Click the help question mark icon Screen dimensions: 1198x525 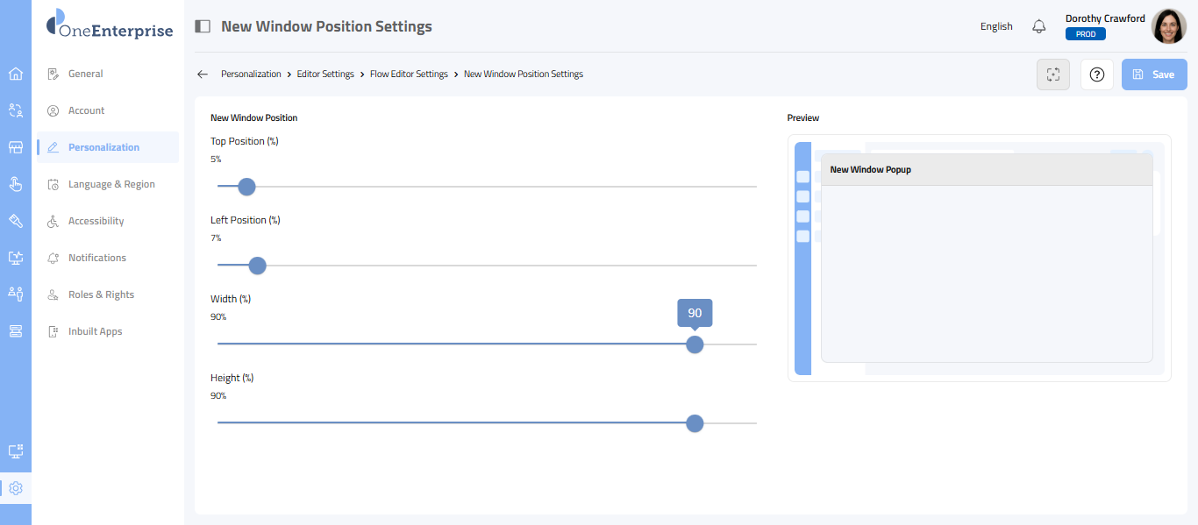pyautogui.click(x=1096, y=74)
